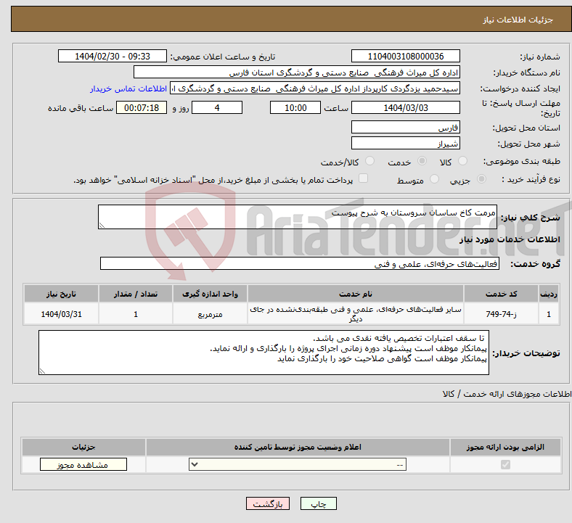Click the اطلاعات خدمات مورد نیاز heading
Viewport: 572px width, 523px height.
point(510,239)
